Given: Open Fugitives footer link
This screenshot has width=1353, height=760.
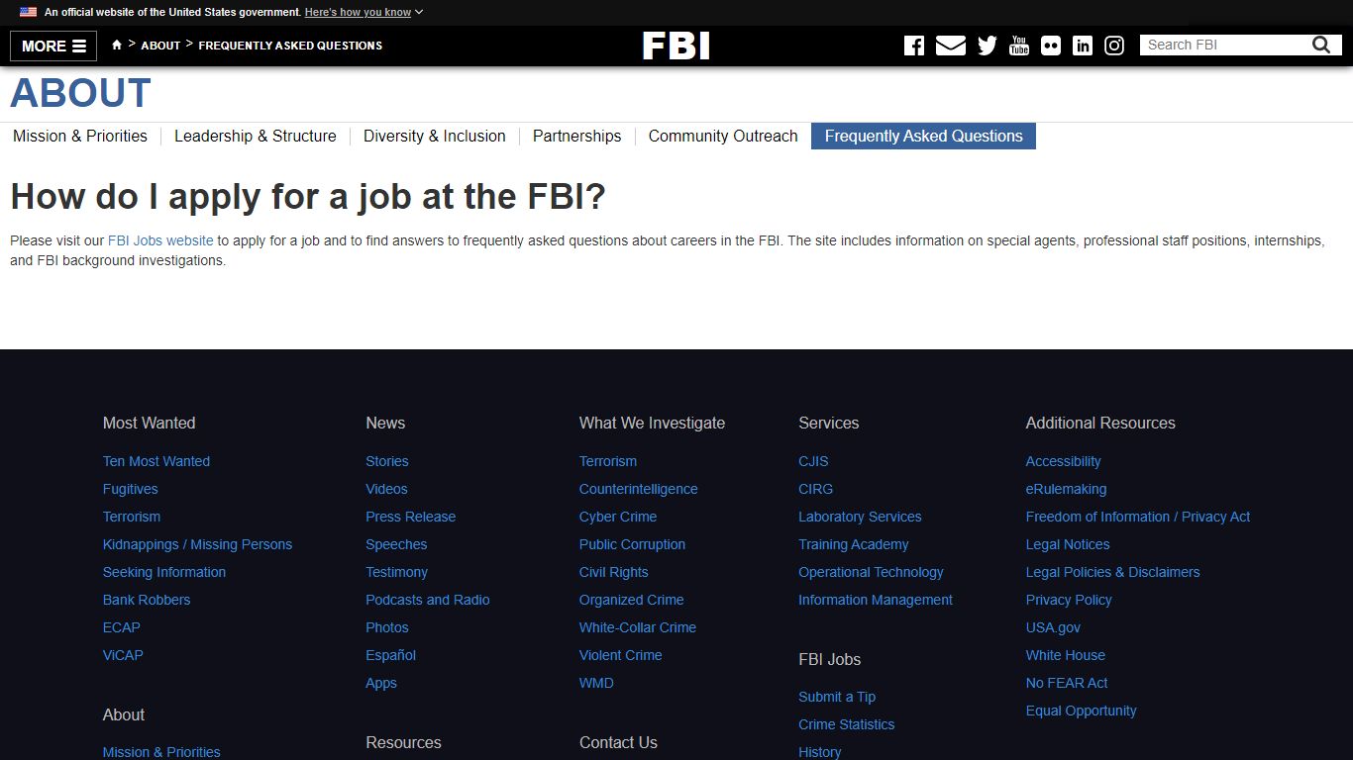Looking at the screenshot, I should 131,489.
